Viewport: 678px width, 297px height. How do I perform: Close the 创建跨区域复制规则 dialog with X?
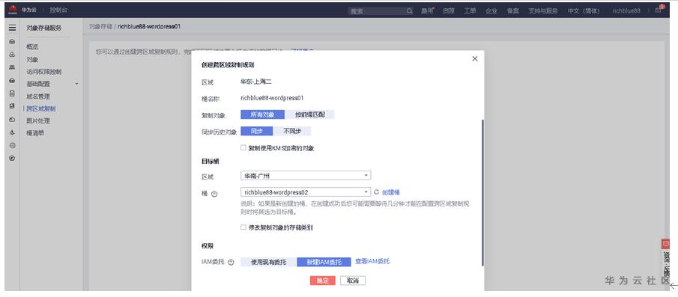click(475, 58)
